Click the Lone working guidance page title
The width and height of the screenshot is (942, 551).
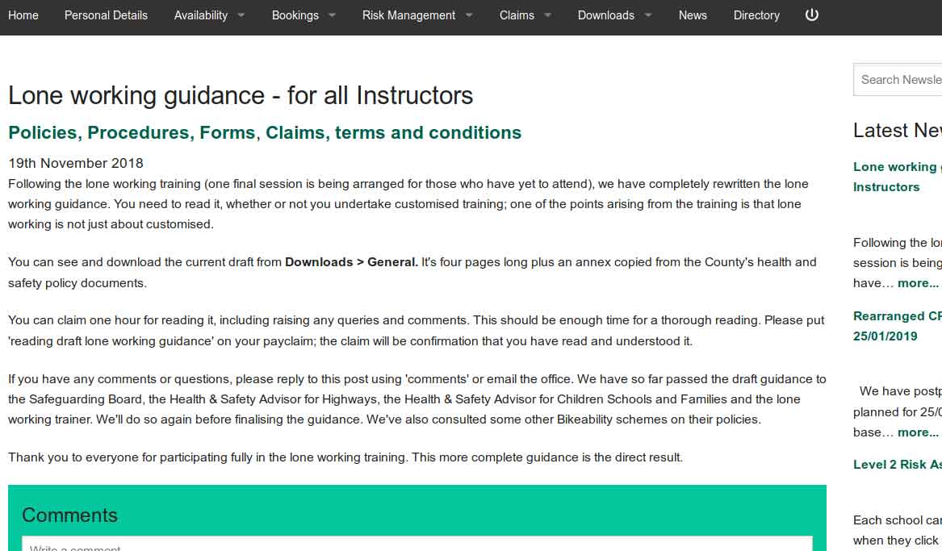[241, 95]
